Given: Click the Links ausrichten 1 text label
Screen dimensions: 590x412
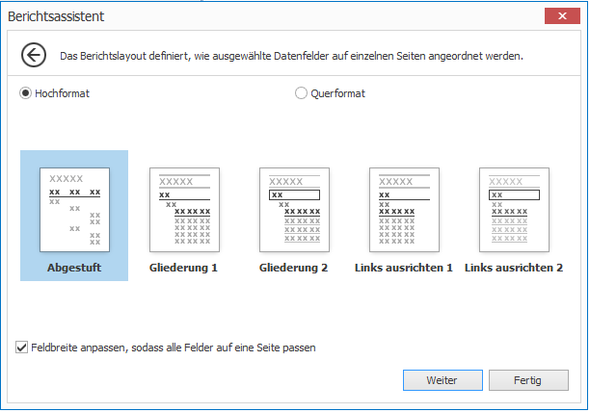Looking at the screenshot, I should click(x=404, y=268).
